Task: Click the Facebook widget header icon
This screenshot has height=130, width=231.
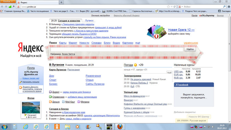Action: tap(176, 85)
